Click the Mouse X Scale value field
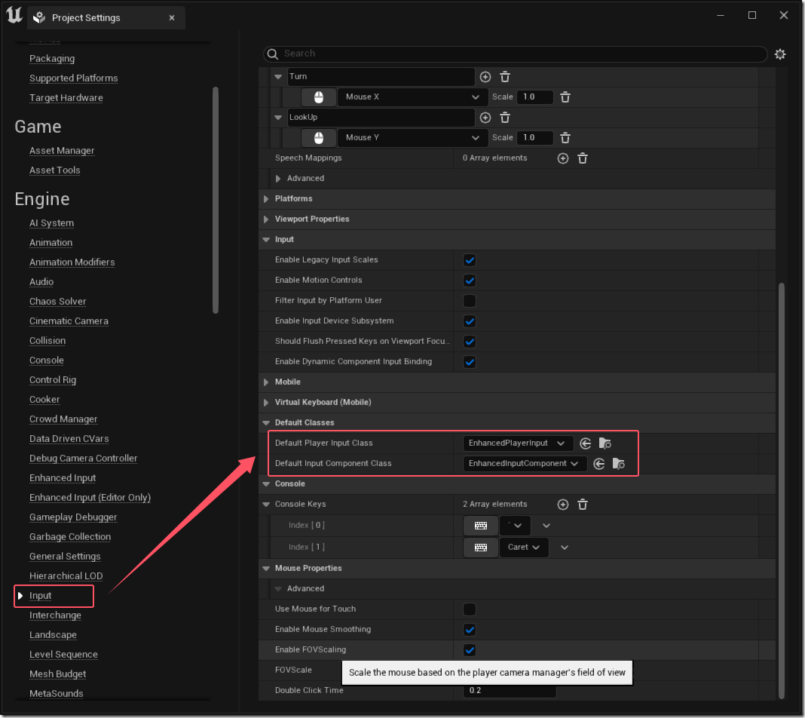 535,97
